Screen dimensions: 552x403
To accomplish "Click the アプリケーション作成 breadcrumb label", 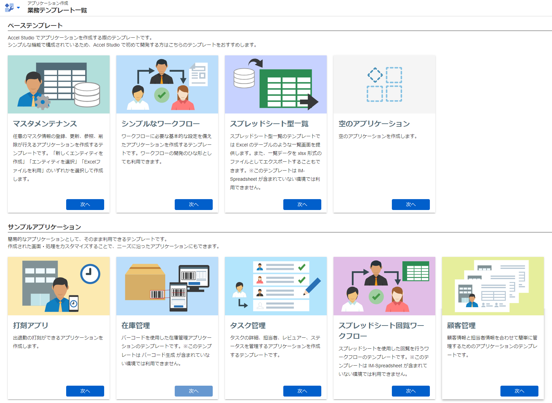I will tap(48, 3).
